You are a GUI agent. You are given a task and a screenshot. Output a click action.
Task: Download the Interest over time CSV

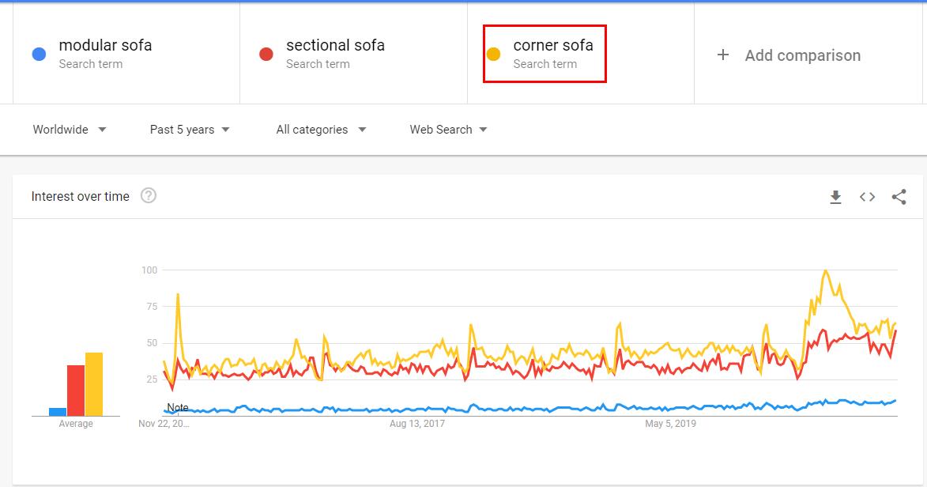pos(835,197)
